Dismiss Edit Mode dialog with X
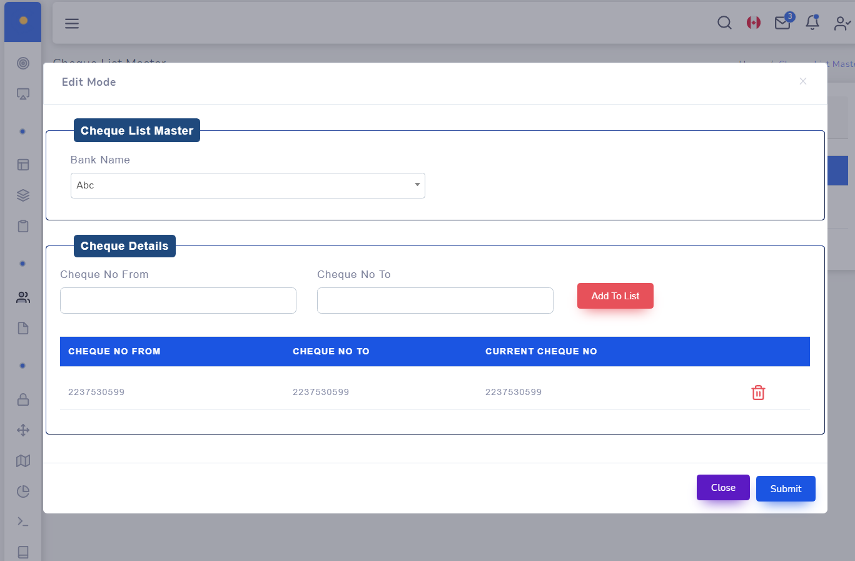The width and height of the screenshot is (855, 561). pyautogui.click(x=803, y=81)
